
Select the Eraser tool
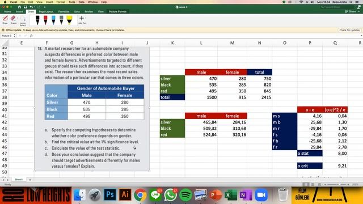click(x=13, y=19)
